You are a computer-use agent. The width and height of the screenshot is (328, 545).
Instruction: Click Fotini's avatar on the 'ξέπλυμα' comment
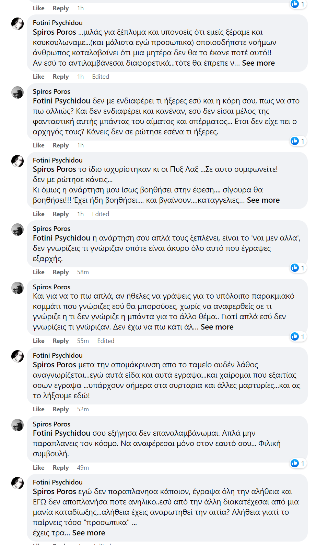click(17, 24)
